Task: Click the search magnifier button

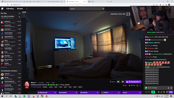Action: [103, 9]
